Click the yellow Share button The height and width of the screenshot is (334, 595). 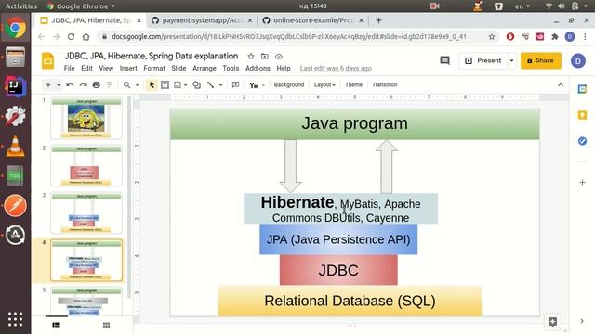[541, 60]
